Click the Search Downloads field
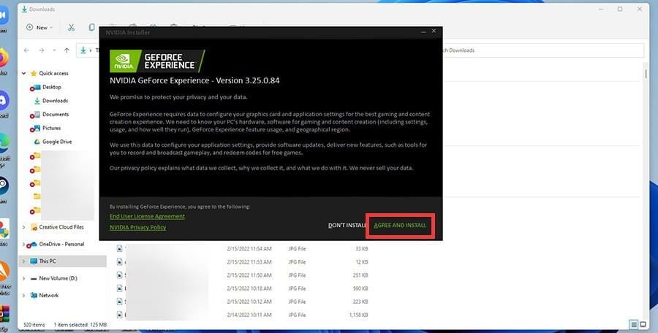Viewport: 658px width, 333px height. click(543, 50)
